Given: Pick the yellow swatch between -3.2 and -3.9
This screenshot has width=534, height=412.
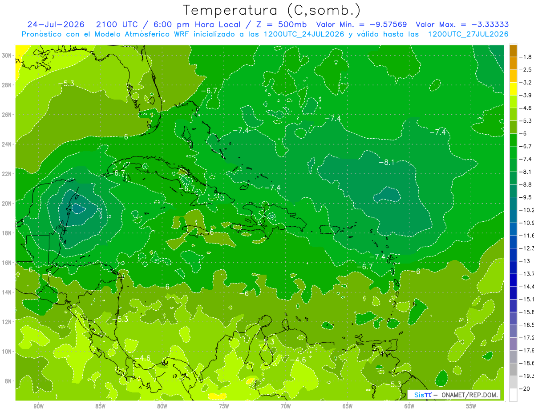Looking at the screenshot, I should (x=513, y=89).
